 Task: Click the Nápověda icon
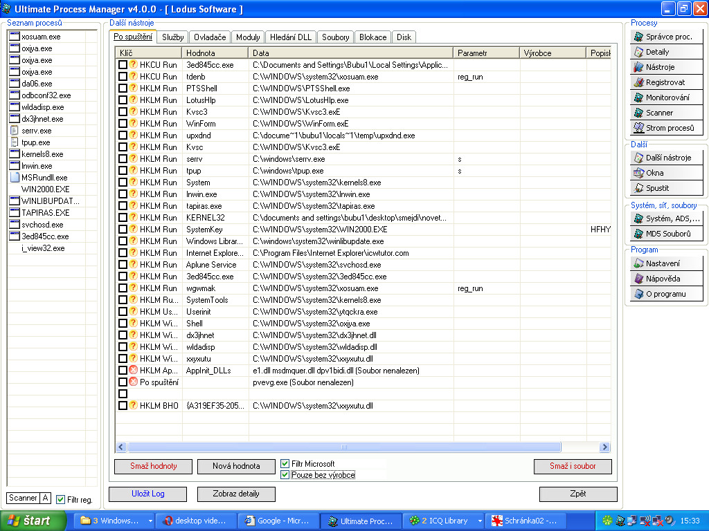coord(638,279)
